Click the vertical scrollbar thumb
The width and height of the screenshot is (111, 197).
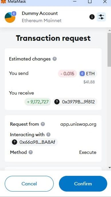pyautogui.click(x=109, y=50)
